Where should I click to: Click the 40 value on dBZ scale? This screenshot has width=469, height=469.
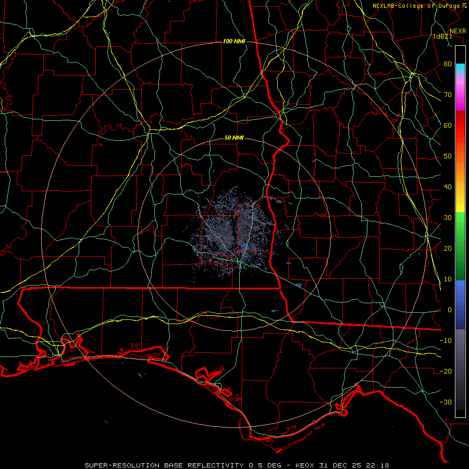pos(448,187)
